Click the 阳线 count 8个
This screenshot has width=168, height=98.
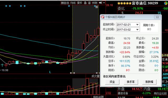coord(128,70)
